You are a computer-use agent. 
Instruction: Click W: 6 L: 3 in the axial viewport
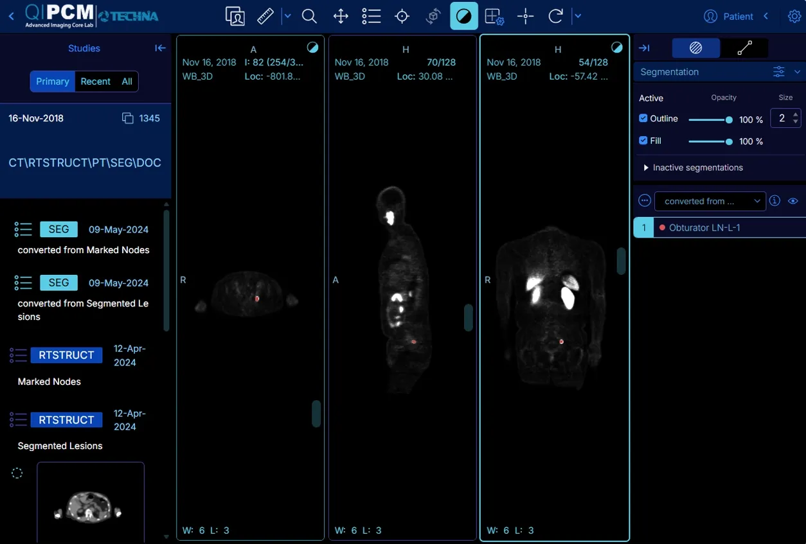(206, 531)
